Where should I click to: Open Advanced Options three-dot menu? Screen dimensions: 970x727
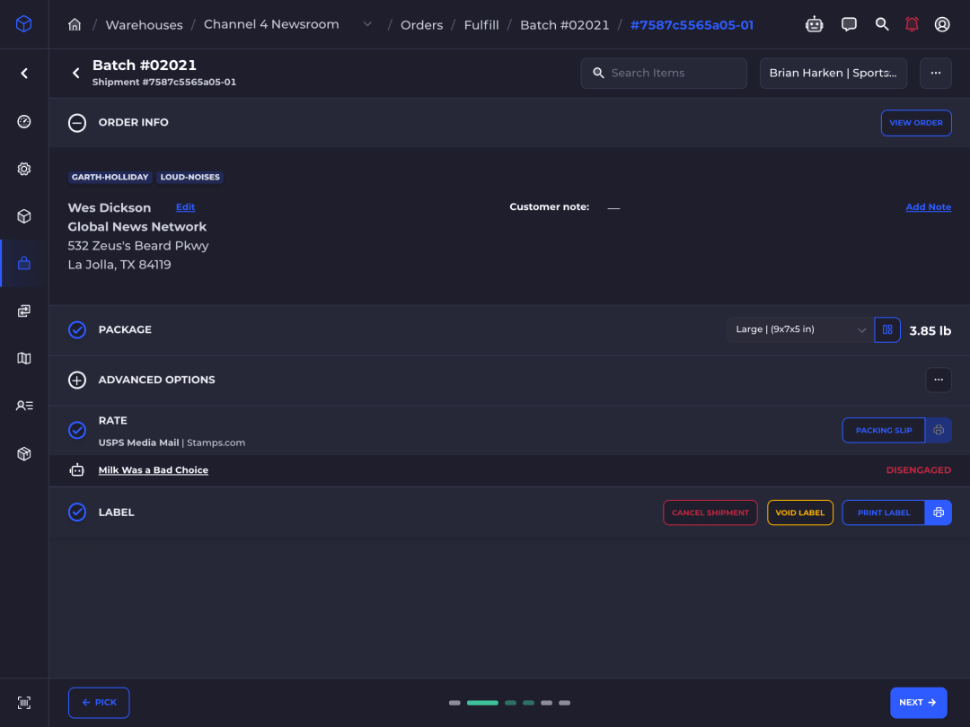939,381
